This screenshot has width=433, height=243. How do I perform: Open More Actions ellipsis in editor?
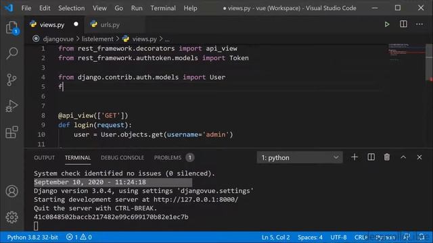(x=419, y=24)
